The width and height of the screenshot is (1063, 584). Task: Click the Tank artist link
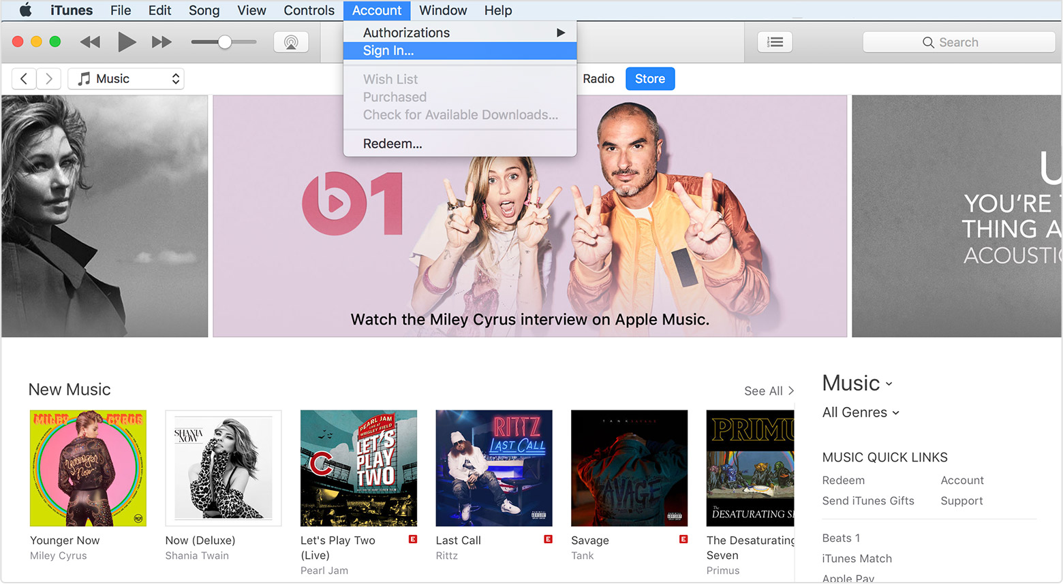pos(583,556)
